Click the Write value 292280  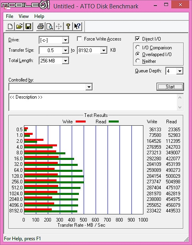tap(154, 158)
